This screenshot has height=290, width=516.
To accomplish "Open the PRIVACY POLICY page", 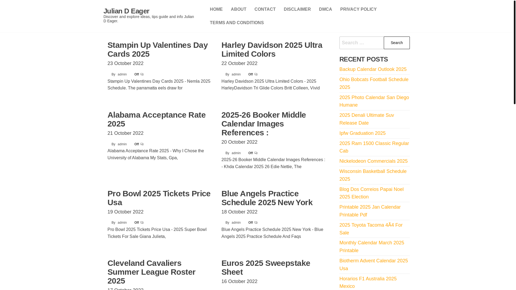I will [x=358, y=9].
